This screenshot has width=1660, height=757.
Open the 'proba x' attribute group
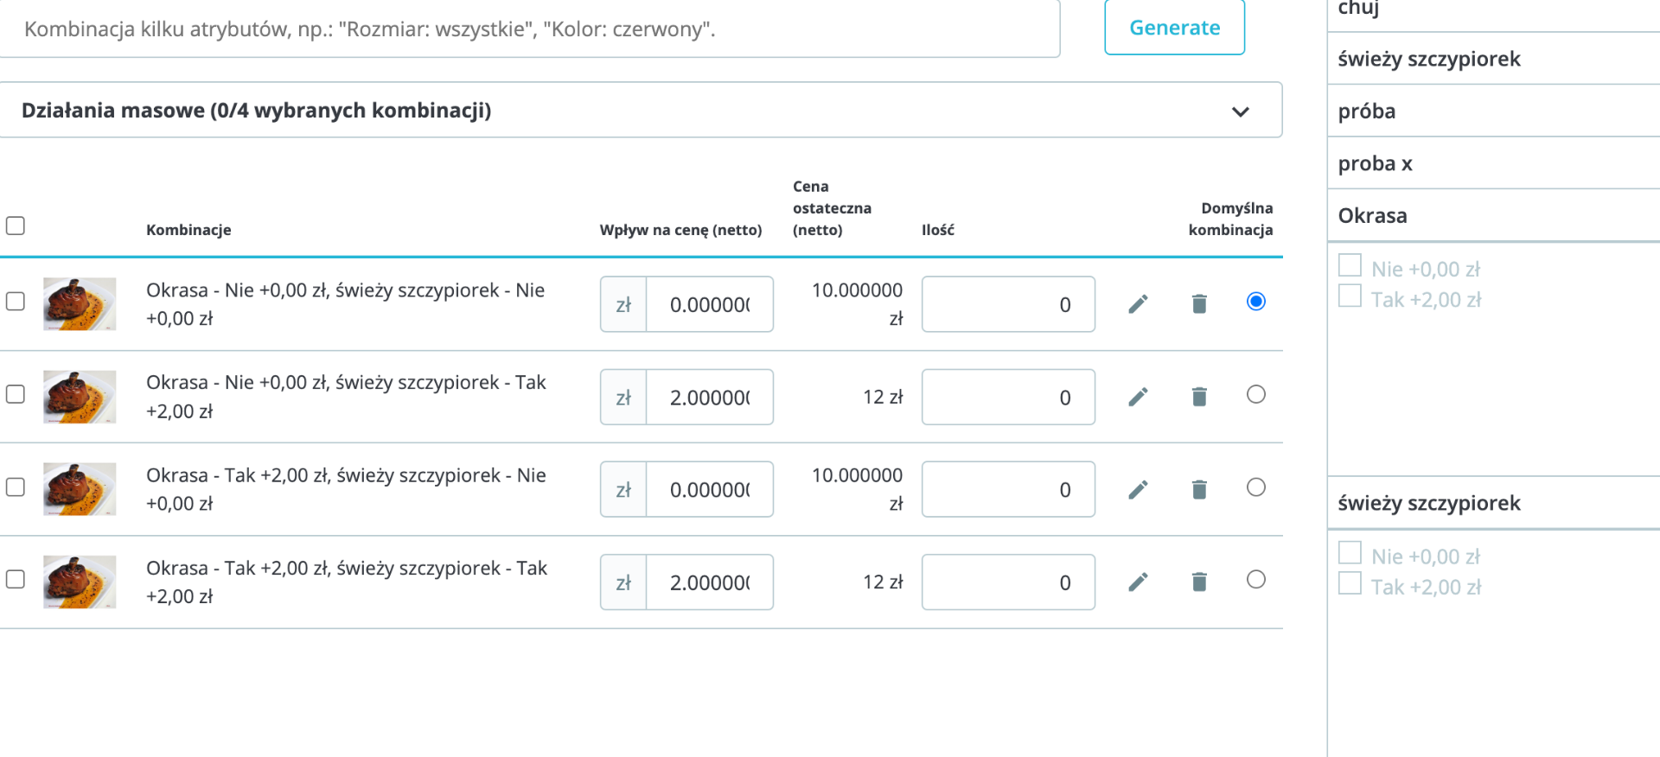[1494, 163]
